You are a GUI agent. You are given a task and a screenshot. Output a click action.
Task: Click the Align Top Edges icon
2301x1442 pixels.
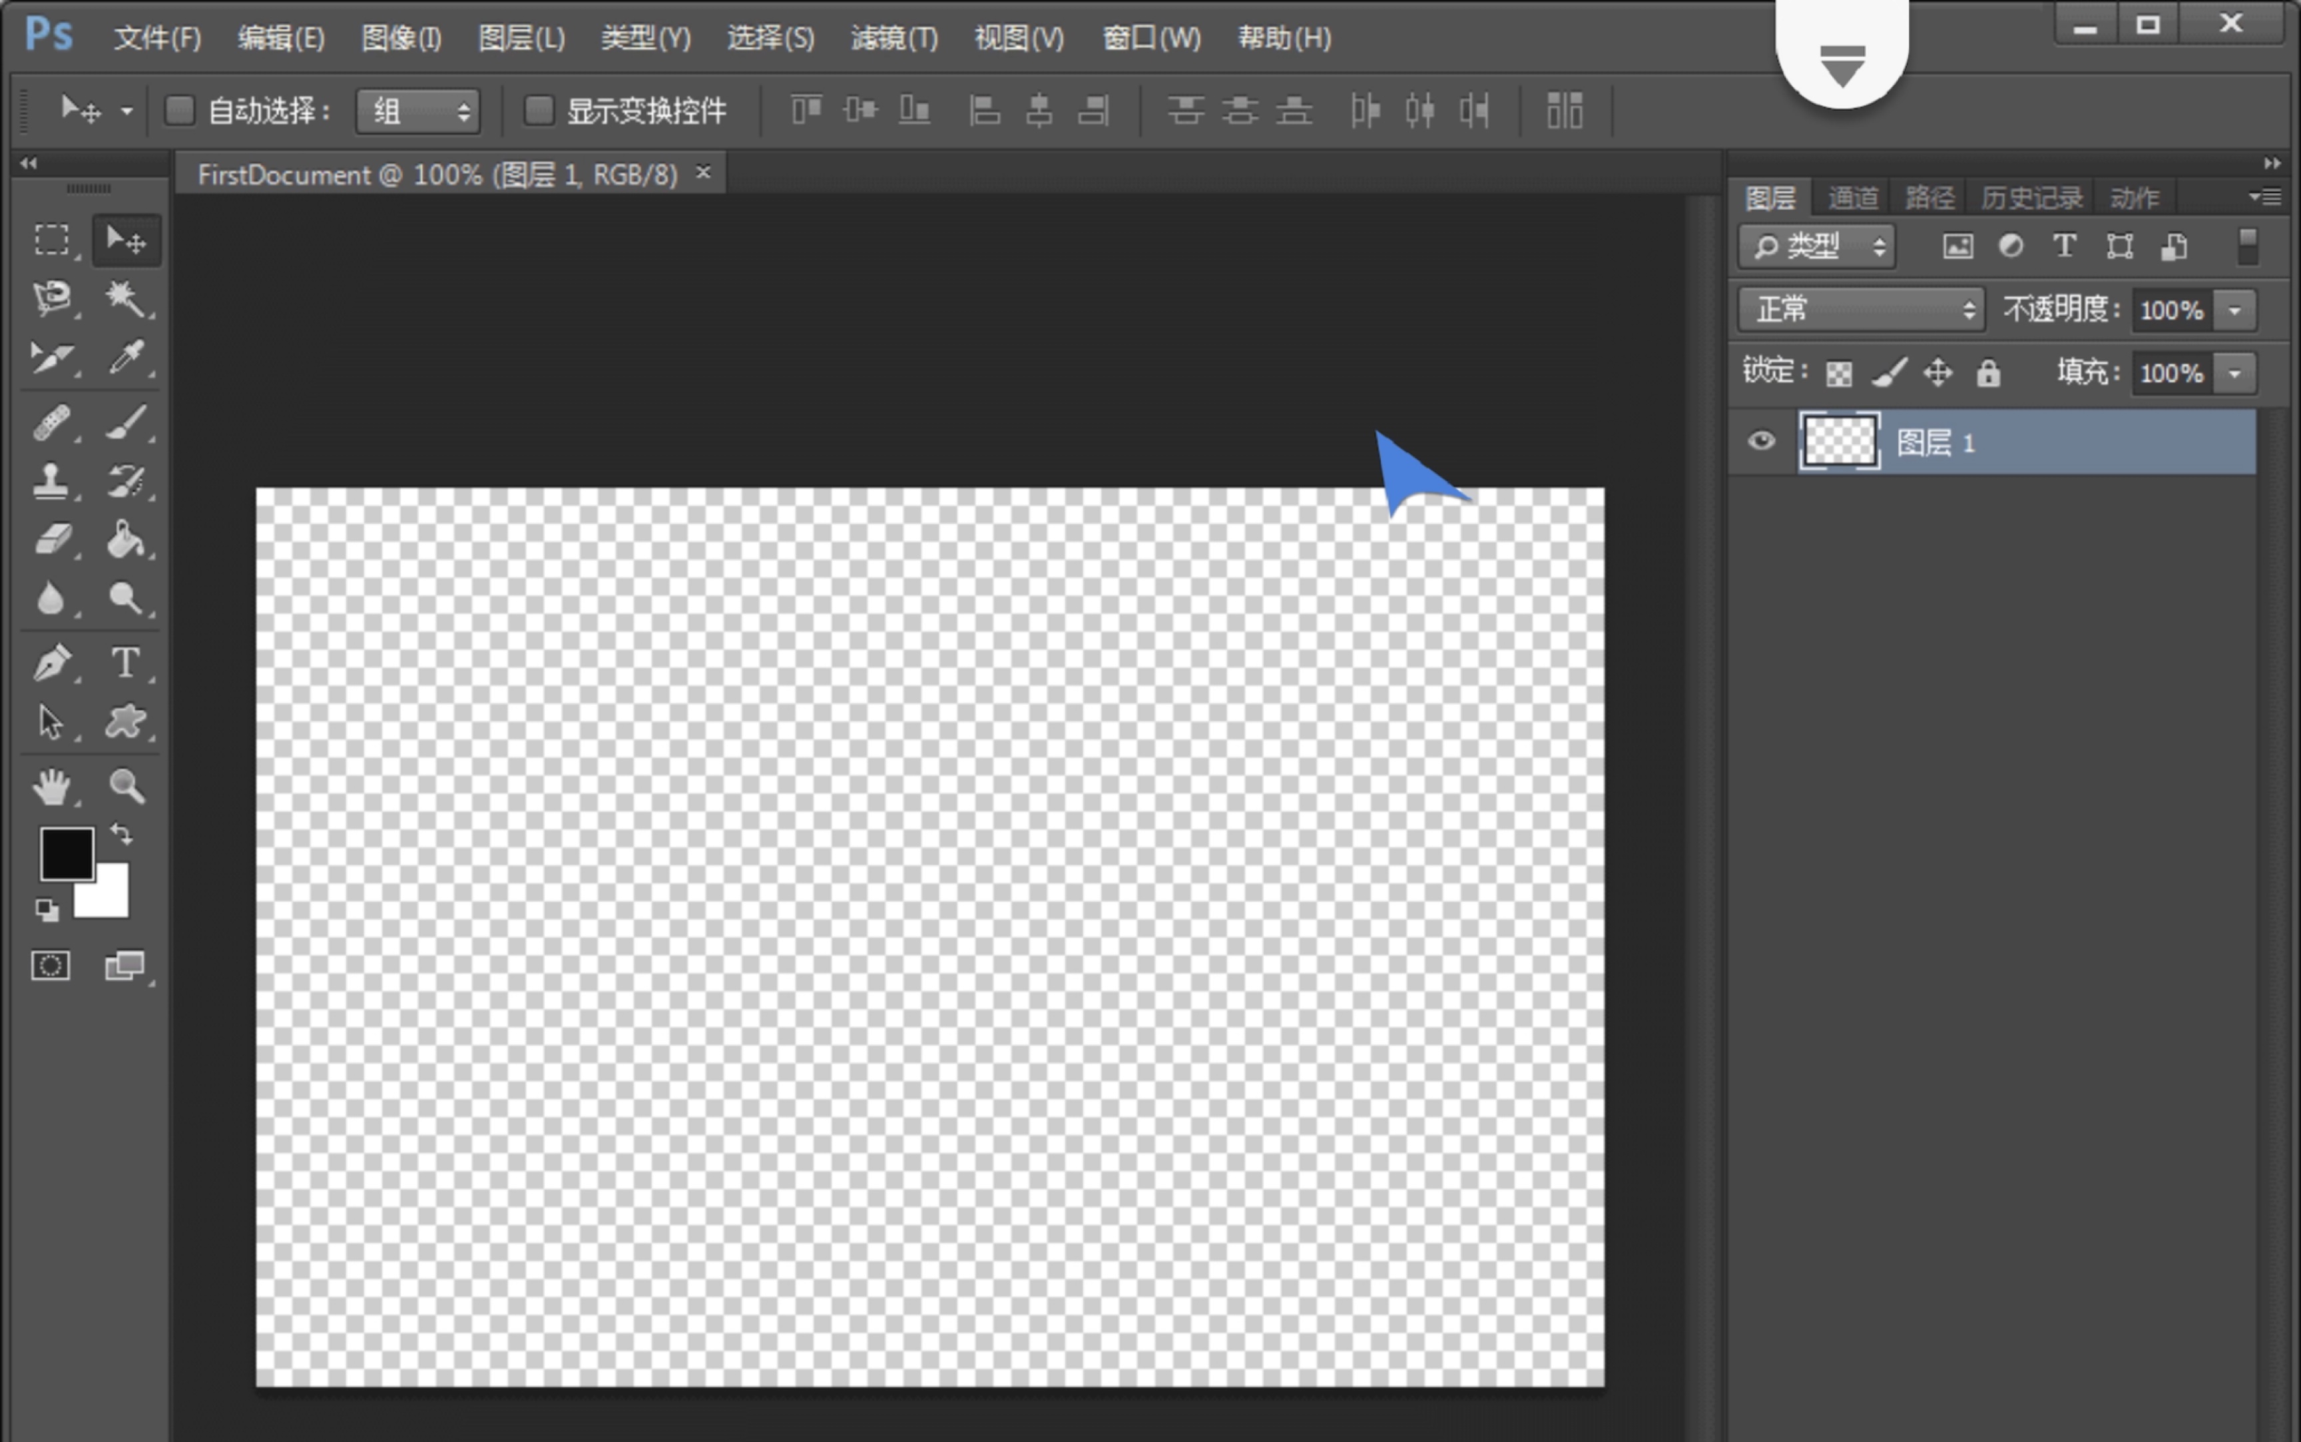[x=806, y=110]
